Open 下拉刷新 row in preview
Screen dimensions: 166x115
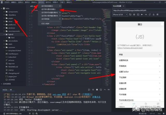coord(140,77)
